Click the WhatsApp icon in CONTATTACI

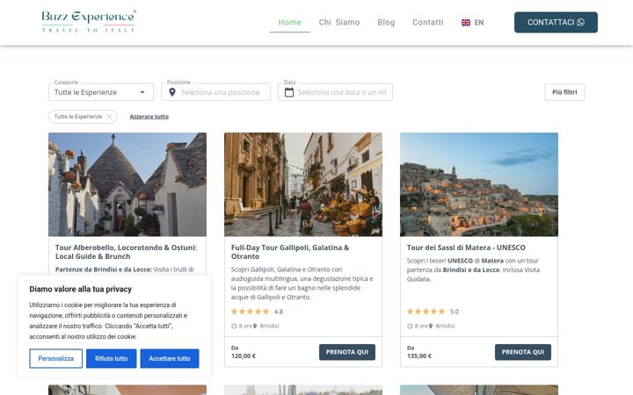(x=581, y=22)
